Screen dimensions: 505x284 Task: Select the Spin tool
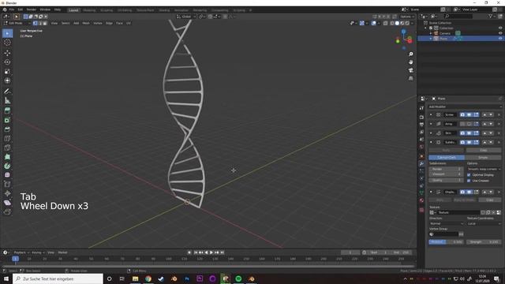[x=7, y=166]
